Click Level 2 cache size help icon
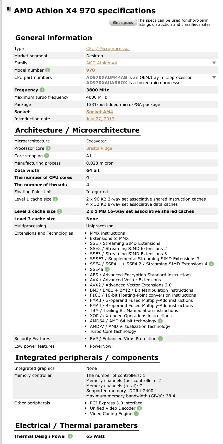223x444 pixels. click(60, 211)
